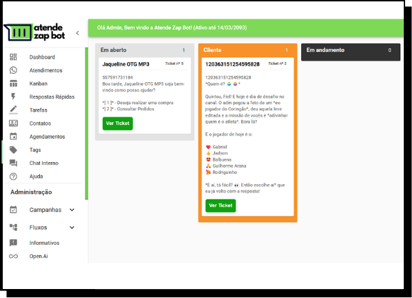The width and height of the screenshot is (412, 298).
Task: Click the Open.Ai infinity icon
Action: (x=13, y=256)
